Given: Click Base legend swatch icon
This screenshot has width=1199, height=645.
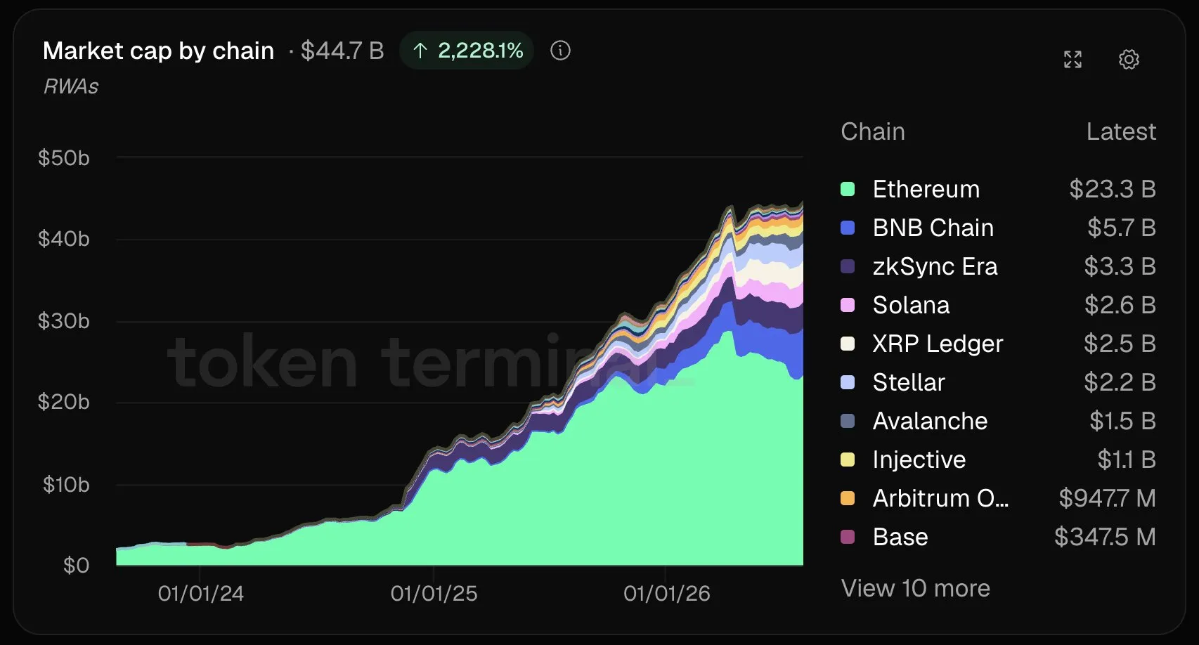Looking at the screenshot, I should pyautogui.click(x=848, y=537).
